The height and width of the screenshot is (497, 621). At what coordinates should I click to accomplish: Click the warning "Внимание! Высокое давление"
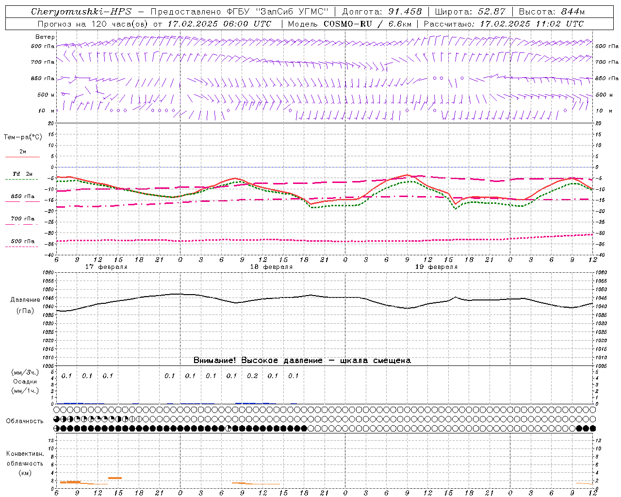pos(258,360)
